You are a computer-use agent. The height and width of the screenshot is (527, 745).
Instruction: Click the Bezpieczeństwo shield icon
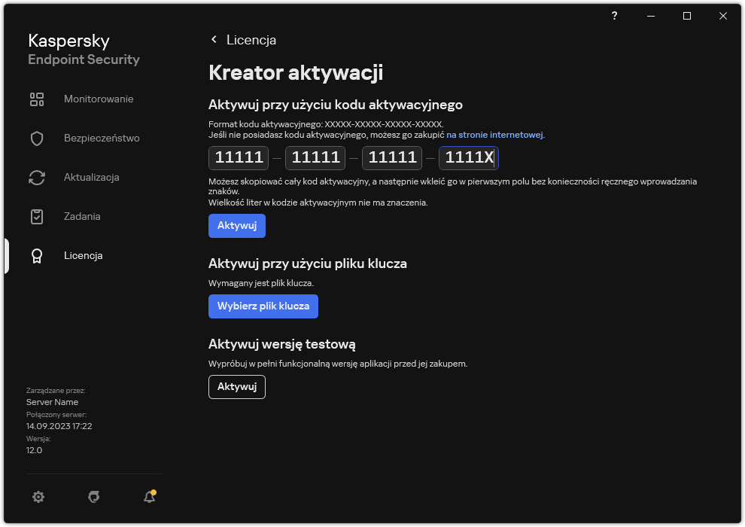[37, 138]
